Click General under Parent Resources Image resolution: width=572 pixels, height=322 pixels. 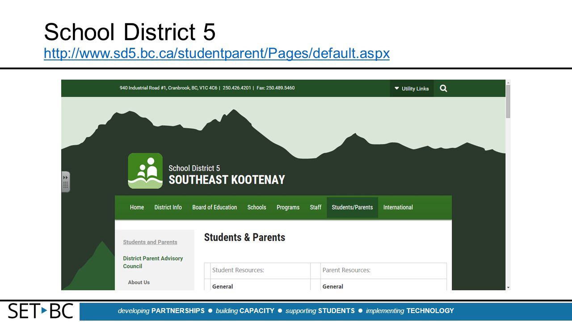click(333, 287)
